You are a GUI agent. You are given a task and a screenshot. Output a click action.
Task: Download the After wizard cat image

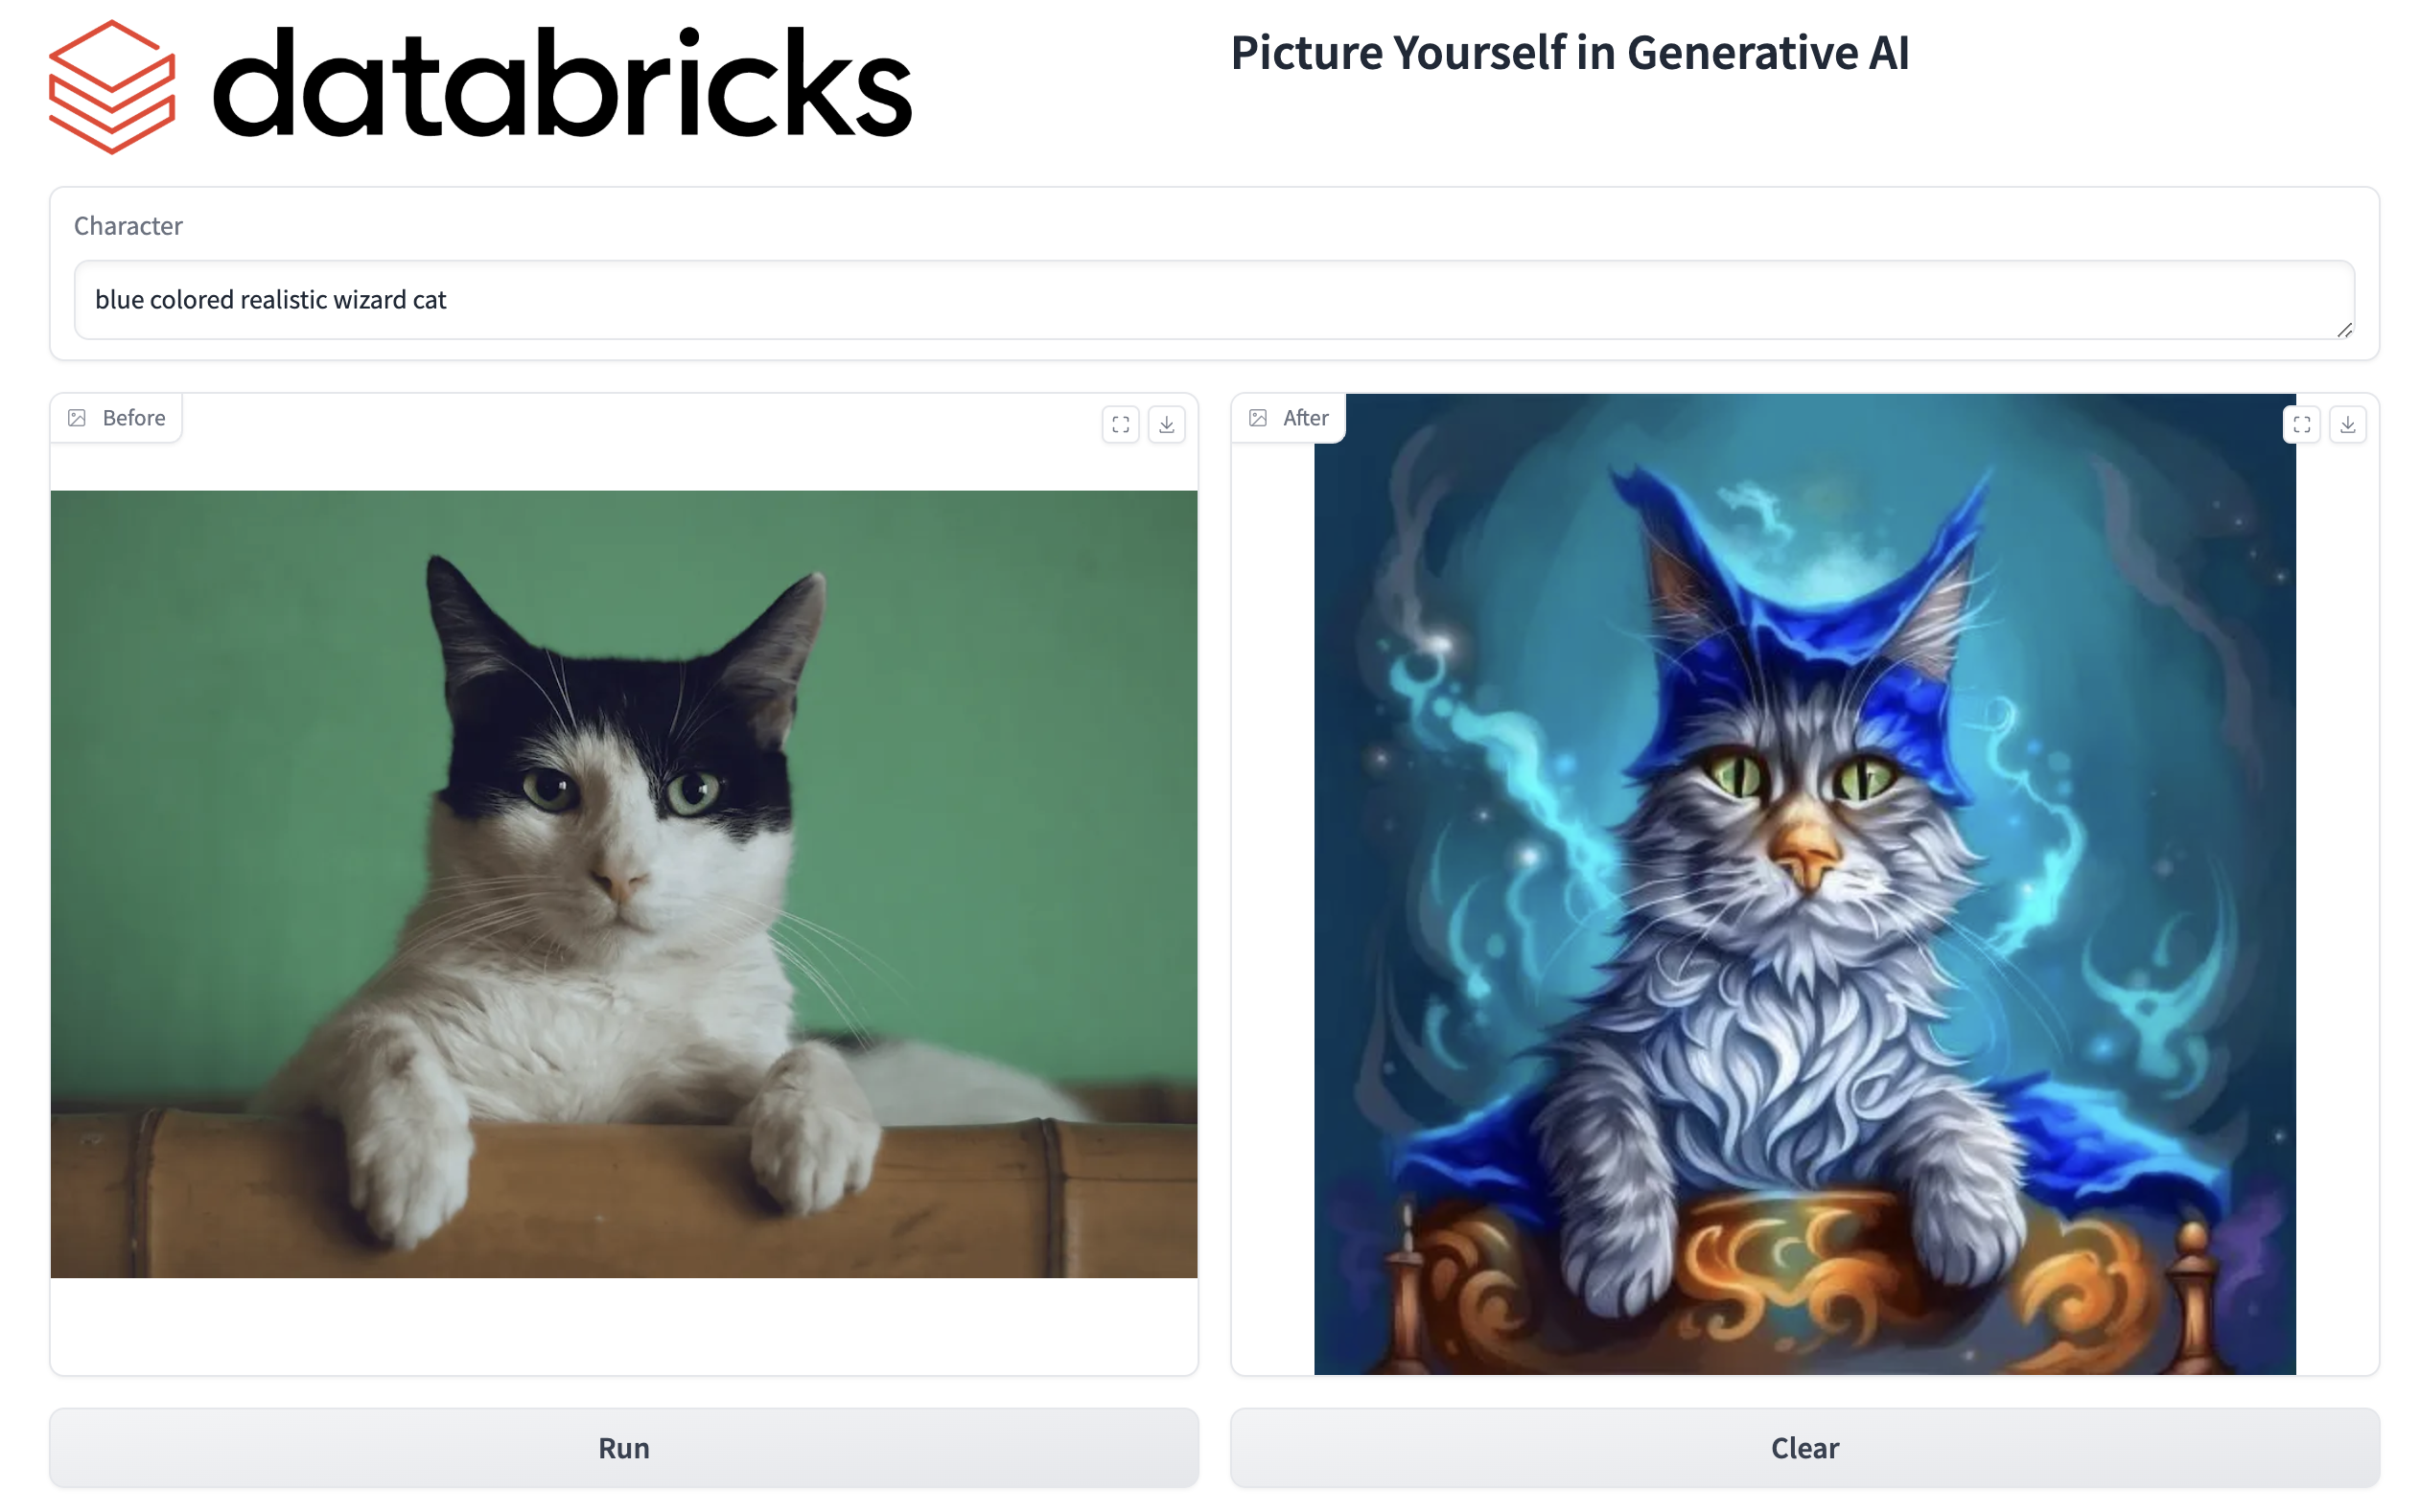[x=2348, y=424]
